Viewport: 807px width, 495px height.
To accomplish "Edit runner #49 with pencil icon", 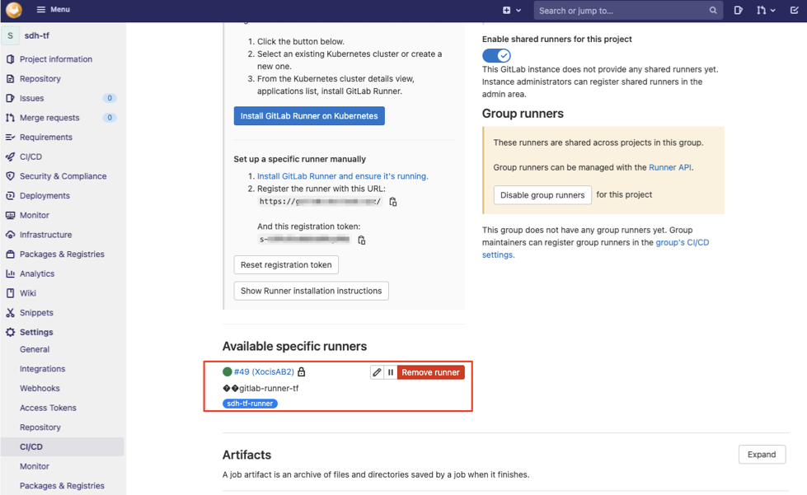I will pos(377,372).
